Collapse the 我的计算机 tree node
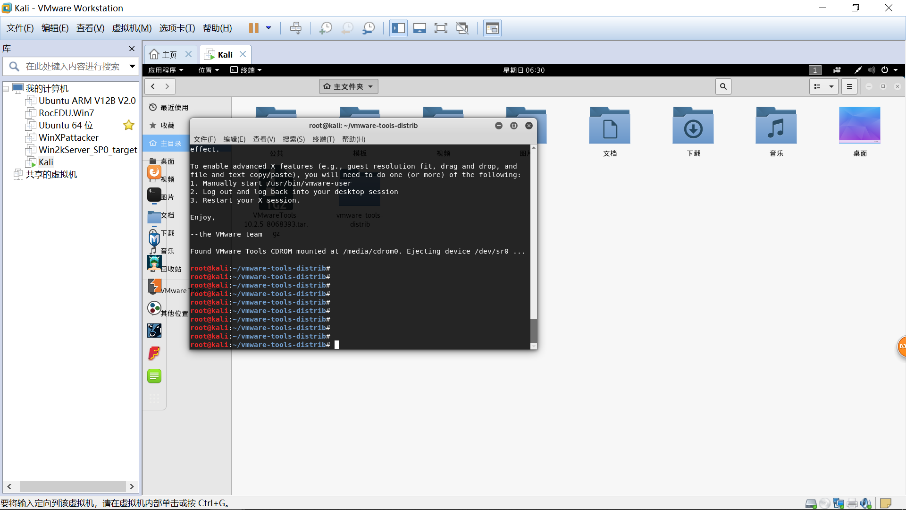The image size is (906, 510). click(x=6, y=89)
